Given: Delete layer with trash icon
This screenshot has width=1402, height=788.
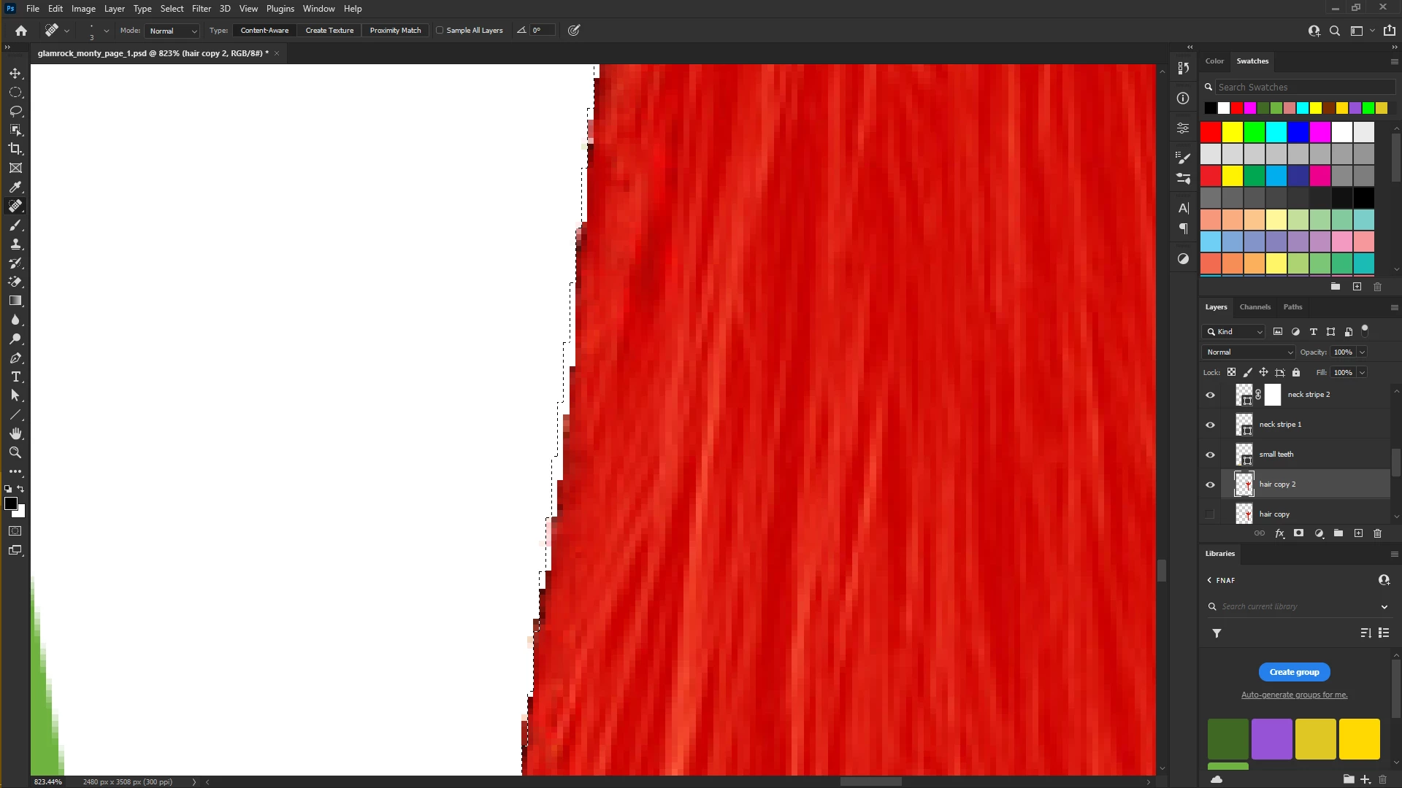Looking at the screenshot, I should [1377, 533].
